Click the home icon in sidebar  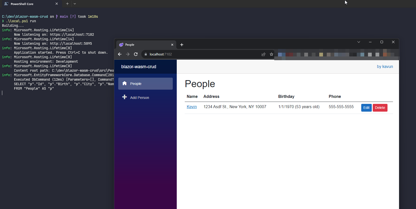click(x=124, y=83)
